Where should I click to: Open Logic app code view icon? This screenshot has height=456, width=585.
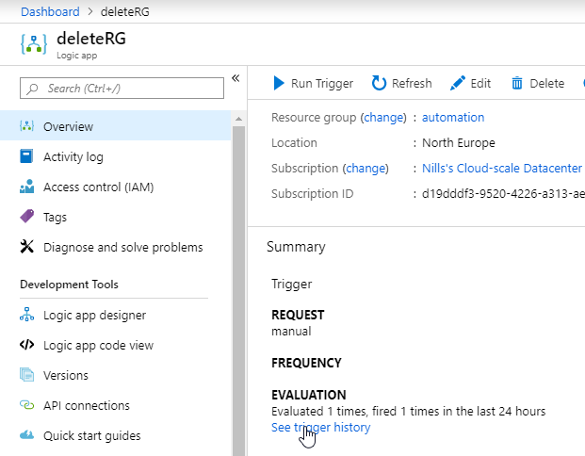(x=26, y=345)
